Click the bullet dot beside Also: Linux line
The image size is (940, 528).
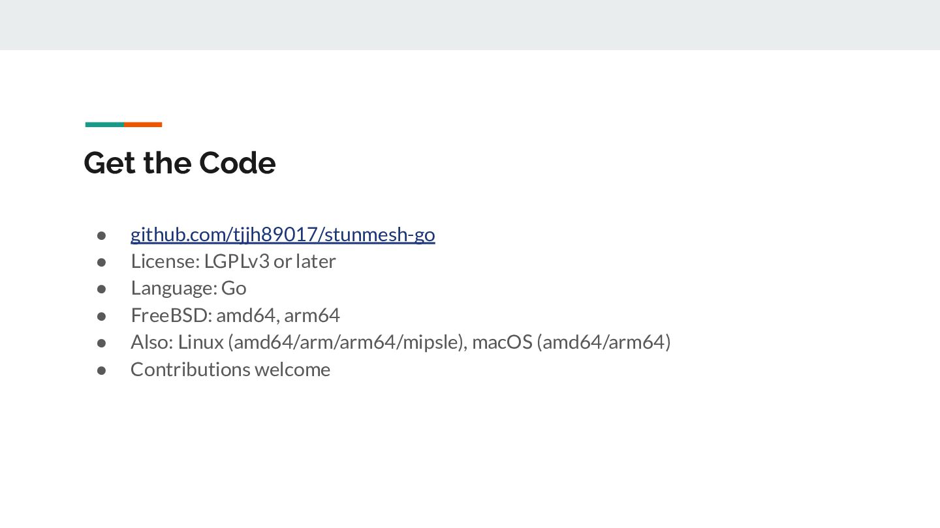click(x=102, y=342)
